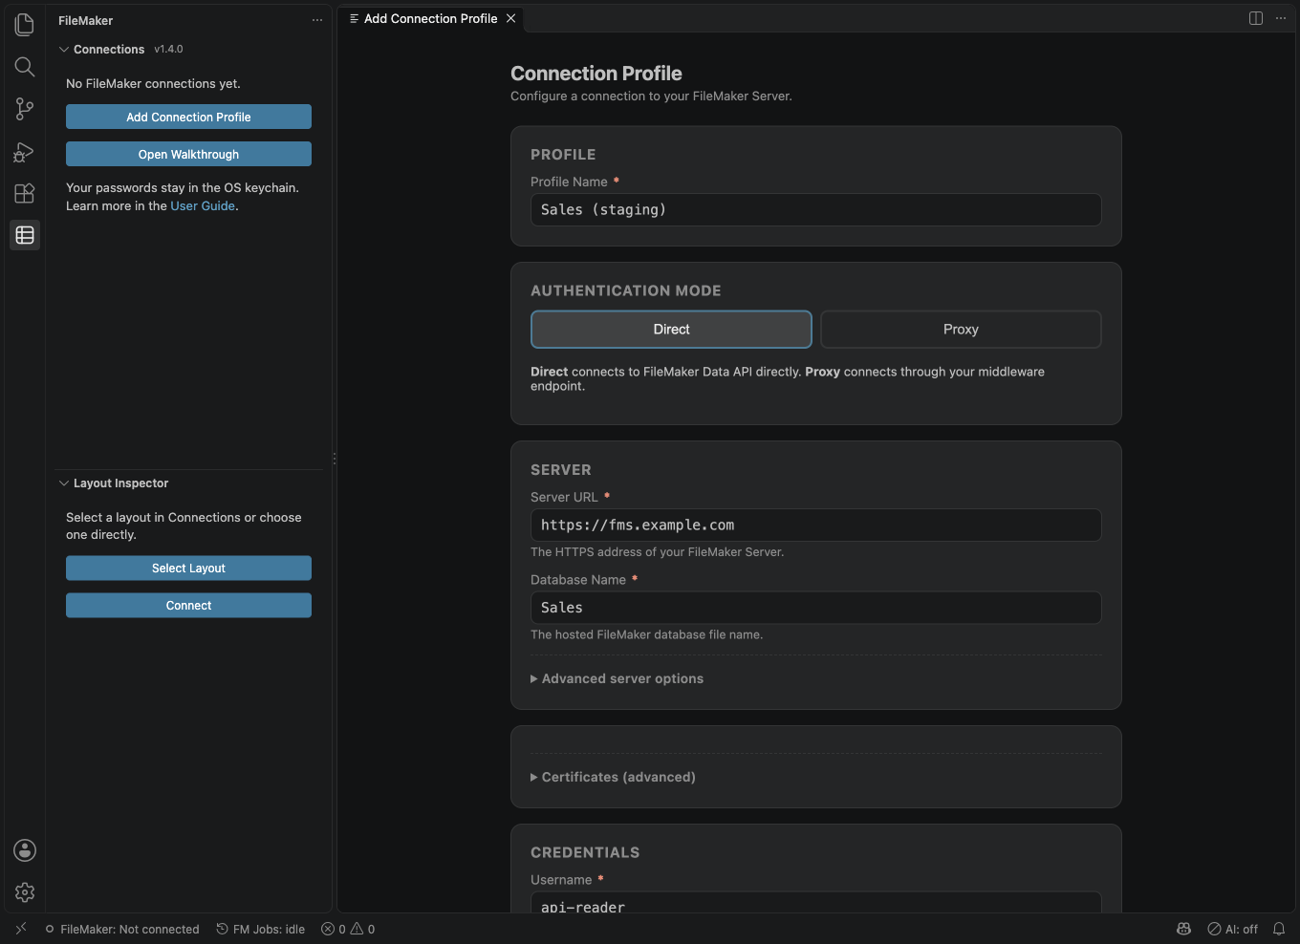Screen dimensions: 1300x944
Task: Collapse the Layout Inspector section
Action: 64,483
